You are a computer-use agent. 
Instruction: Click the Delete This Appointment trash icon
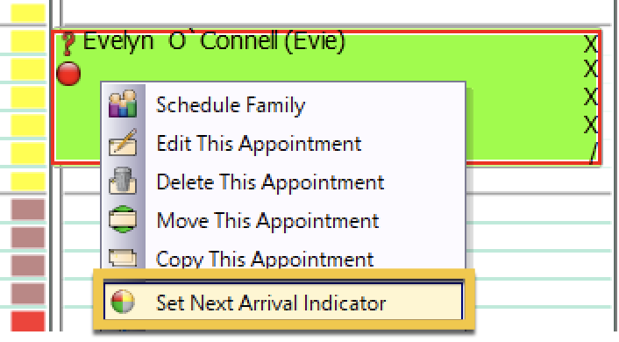(x=123, y=181)
